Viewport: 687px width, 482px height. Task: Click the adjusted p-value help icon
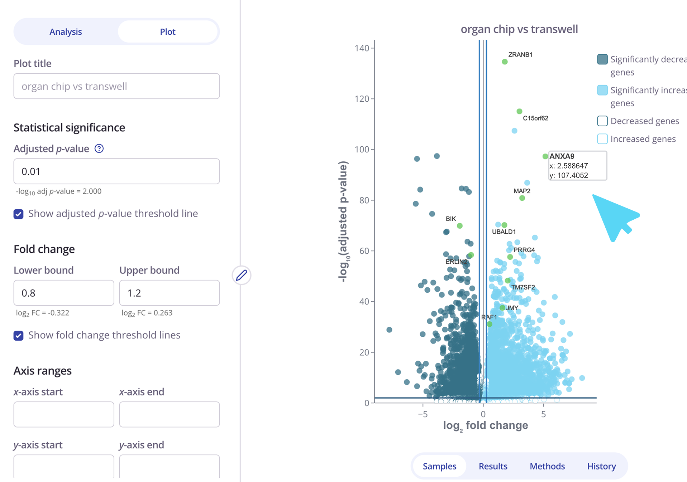[99, 149]
